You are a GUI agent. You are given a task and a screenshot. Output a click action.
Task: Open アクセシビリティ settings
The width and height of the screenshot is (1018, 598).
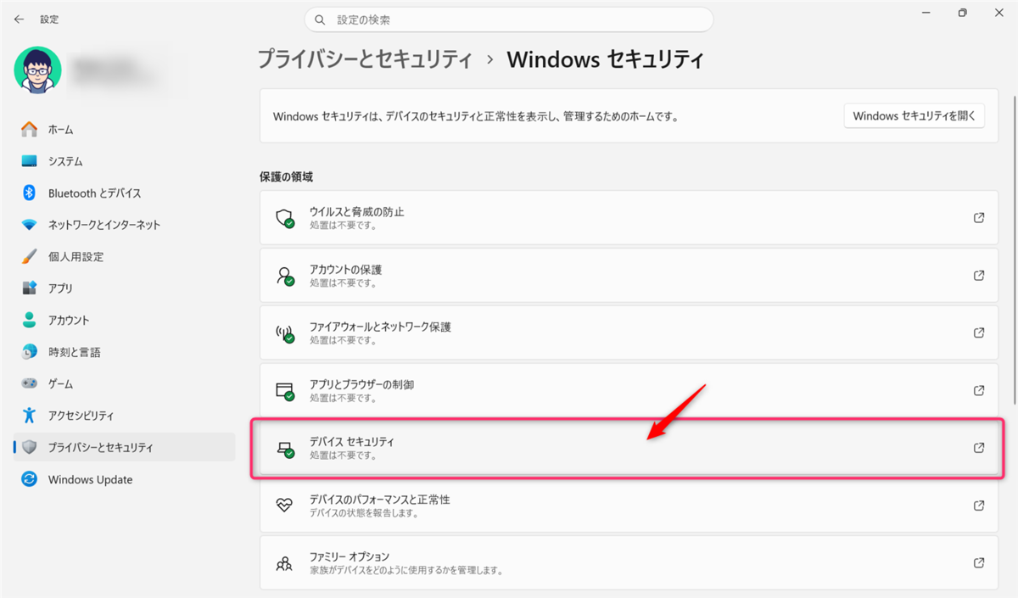point(124,416)
